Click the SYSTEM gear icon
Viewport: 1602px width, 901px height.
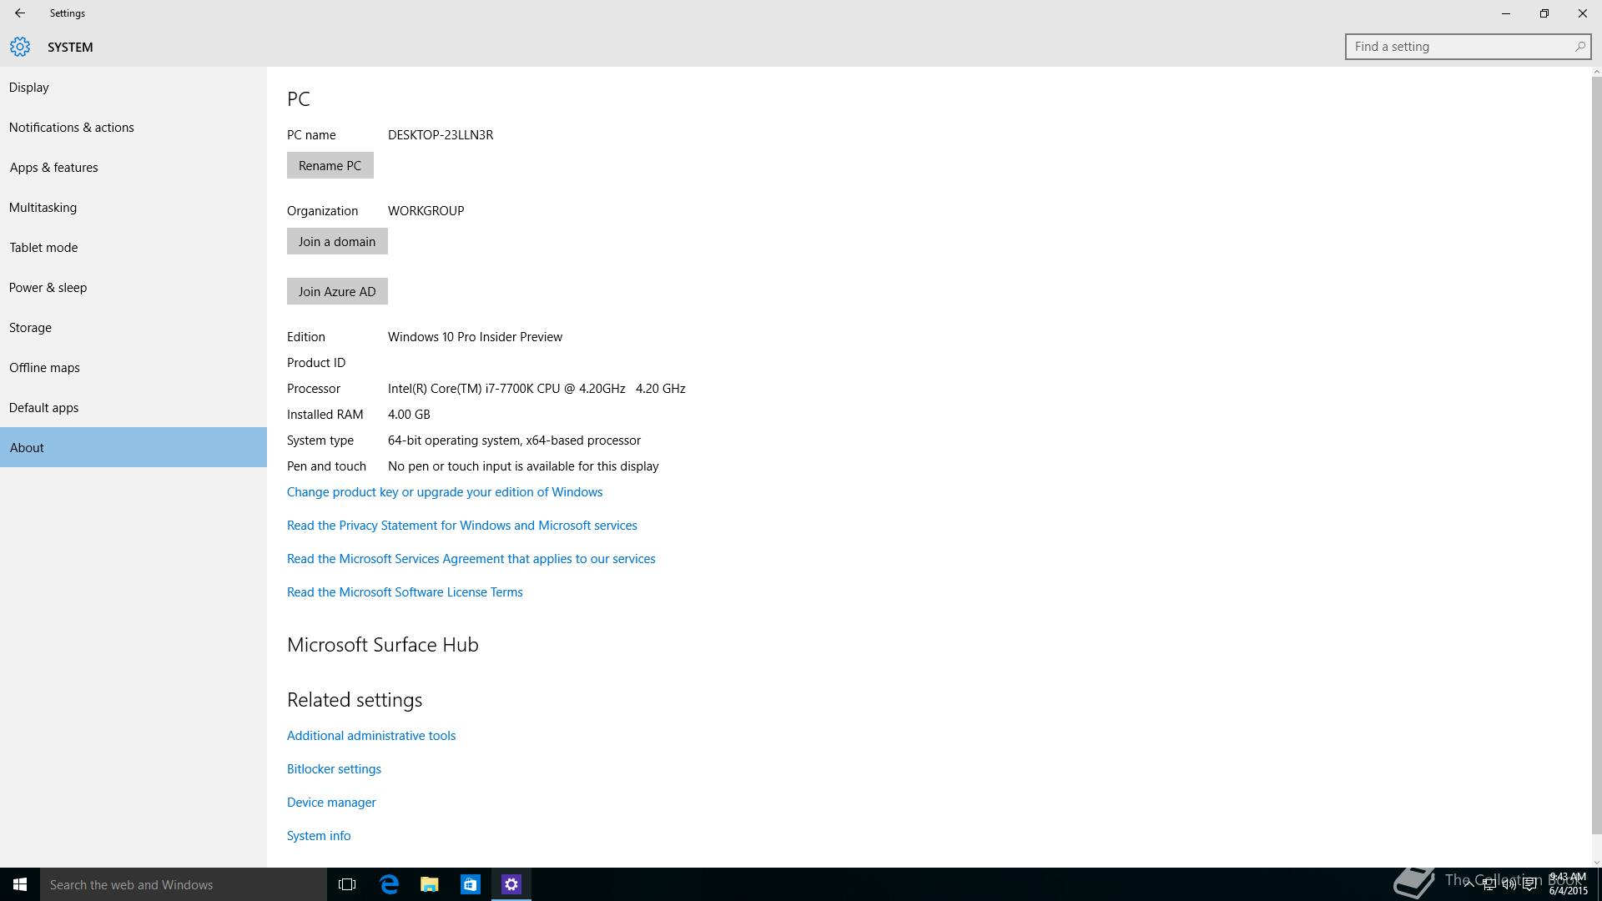pyautogui.click(x=20, y=47)
